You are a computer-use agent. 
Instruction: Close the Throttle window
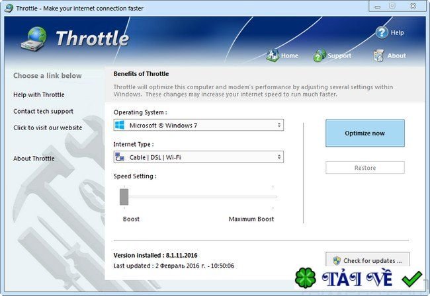click(x=413, y=6)
